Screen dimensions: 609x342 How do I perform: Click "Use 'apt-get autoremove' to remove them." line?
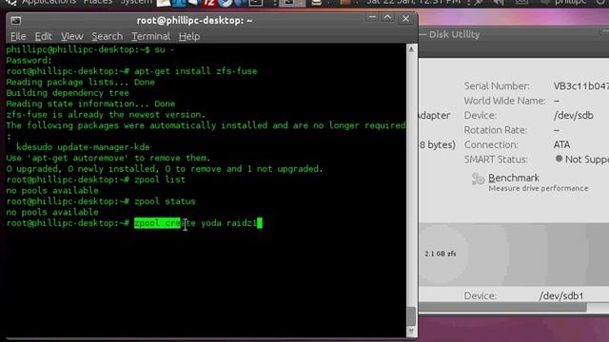(108, 159)
